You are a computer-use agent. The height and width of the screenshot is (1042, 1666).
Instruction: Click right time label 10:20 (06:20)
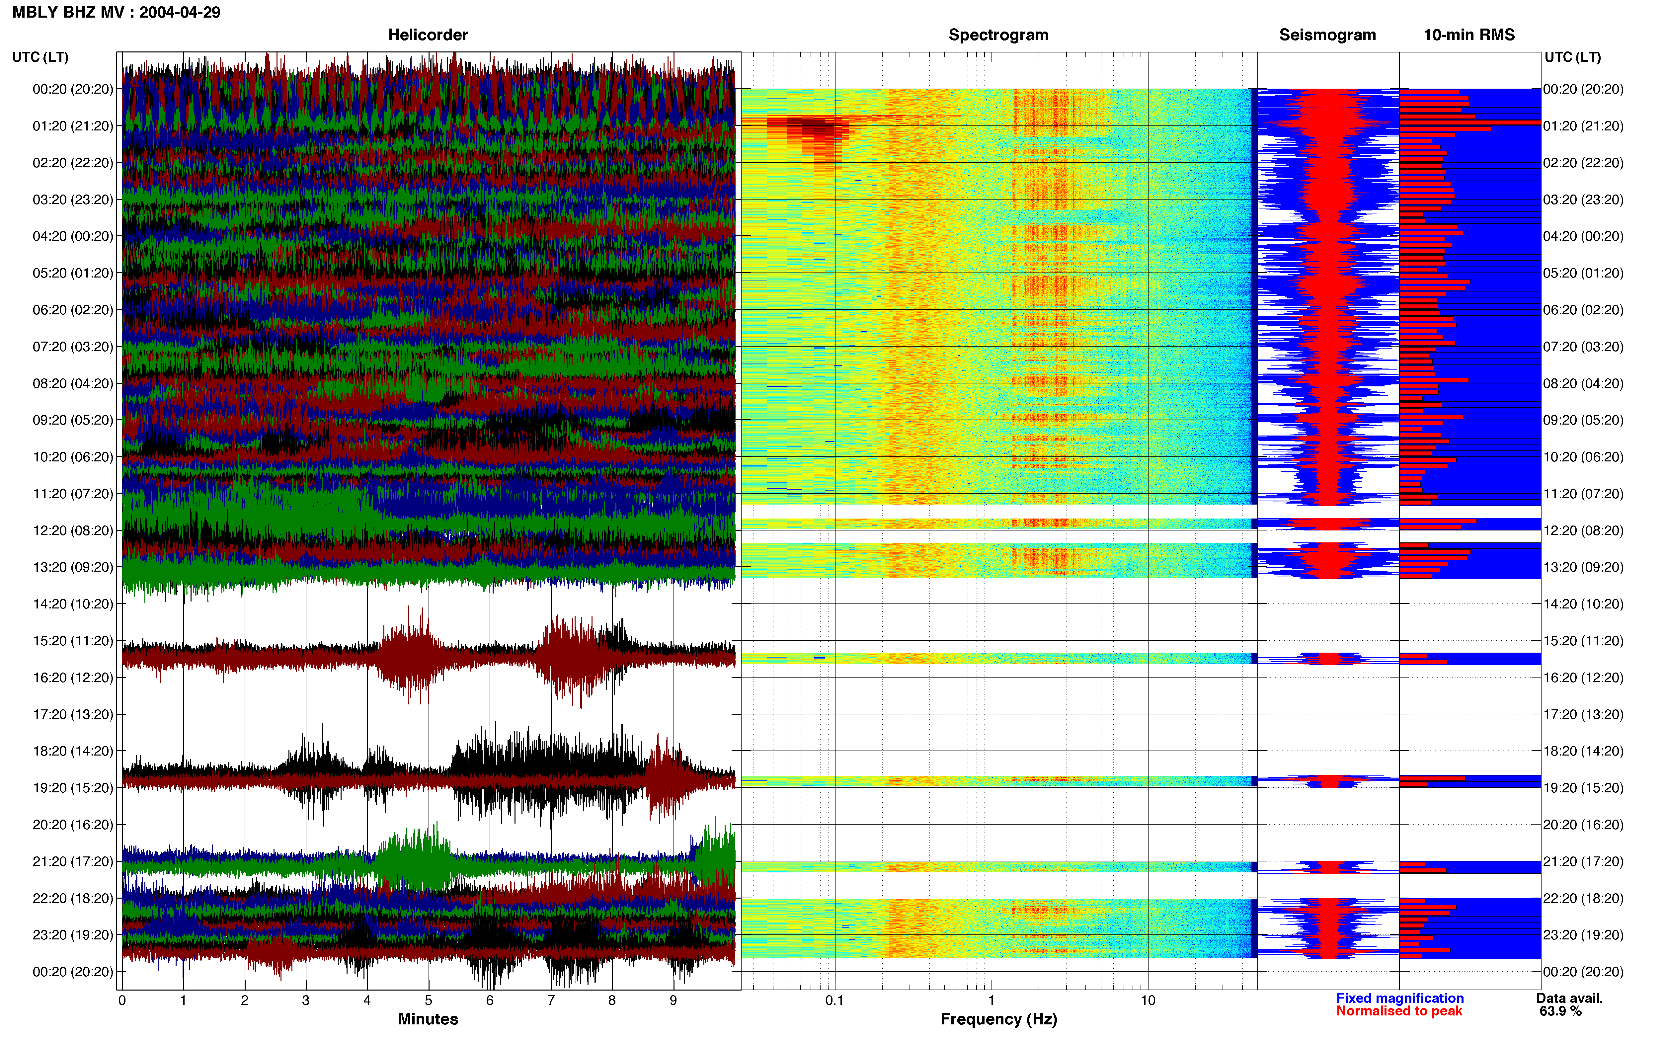pyautogui.click(x=1583, y=457)
